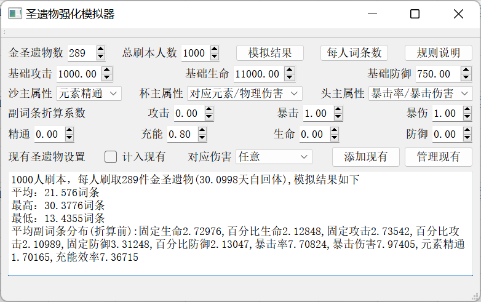The width and height of the screenshot is (481, 302).
Task: Click the 添加现有 button
Action: tap(365, 157)
